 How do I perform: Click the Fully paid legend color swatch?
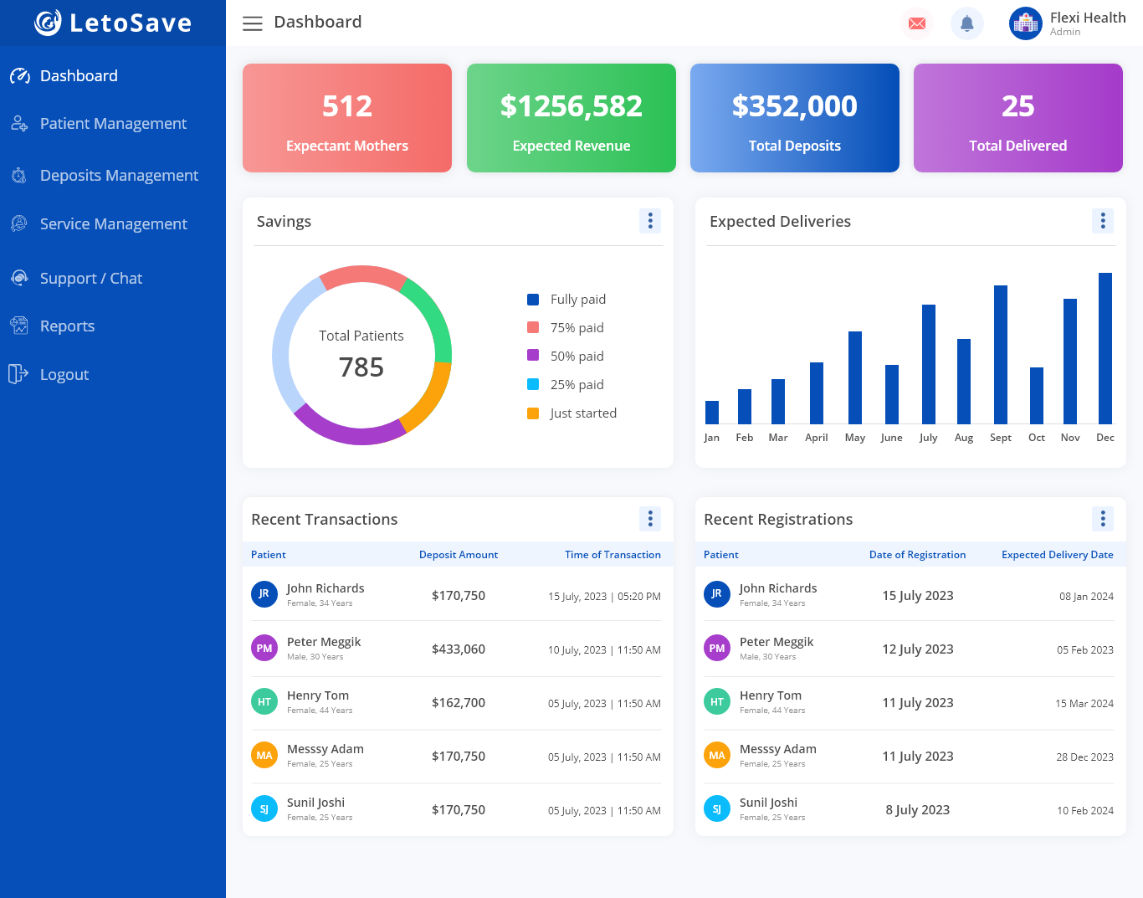pos(533,300)
